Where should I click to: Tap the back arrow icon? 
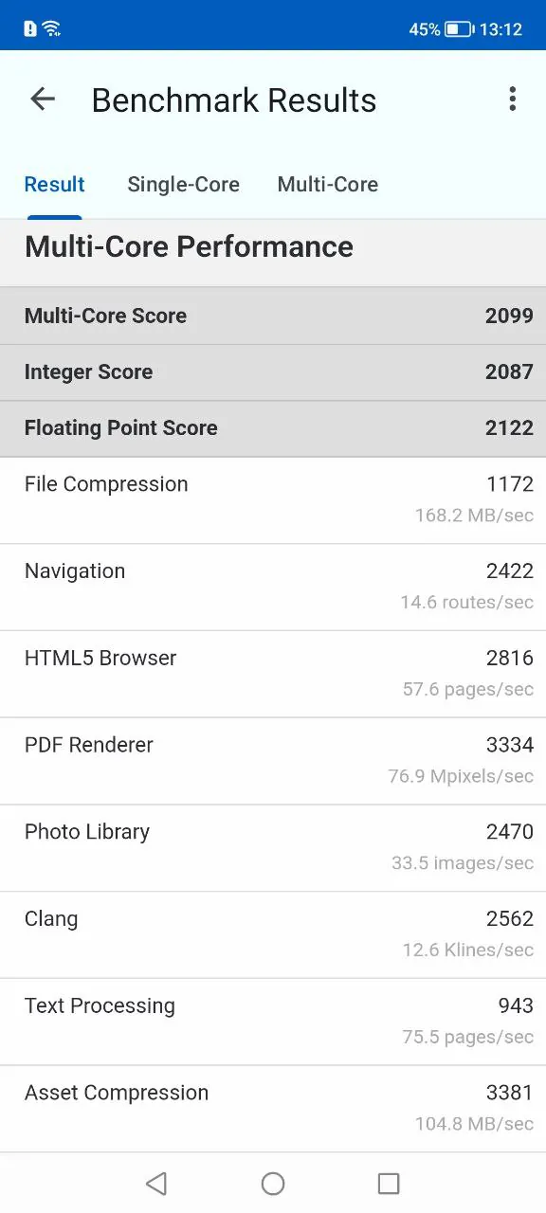43,99
